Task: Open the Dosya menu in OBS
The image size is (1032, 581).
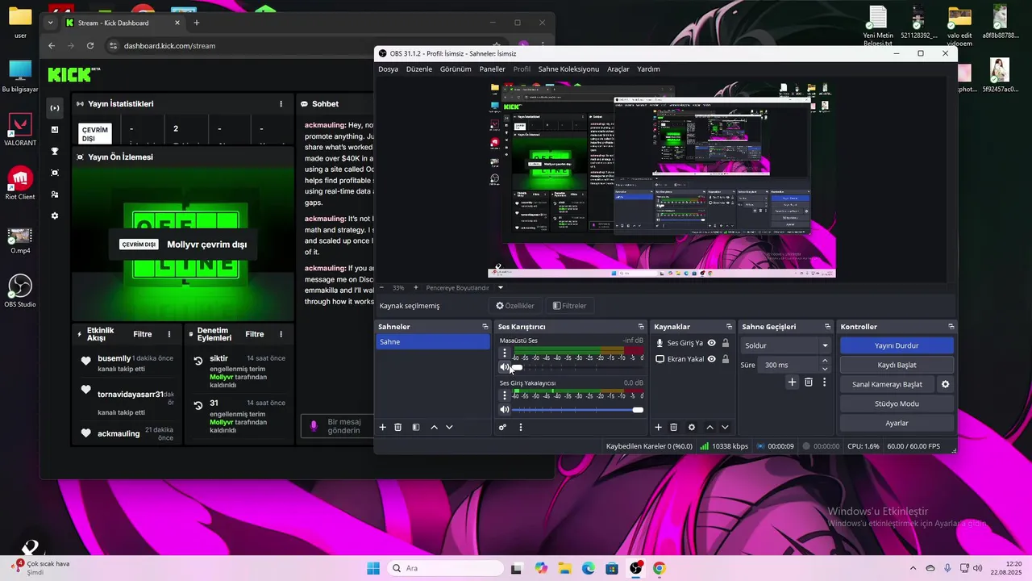Action: 389,69
